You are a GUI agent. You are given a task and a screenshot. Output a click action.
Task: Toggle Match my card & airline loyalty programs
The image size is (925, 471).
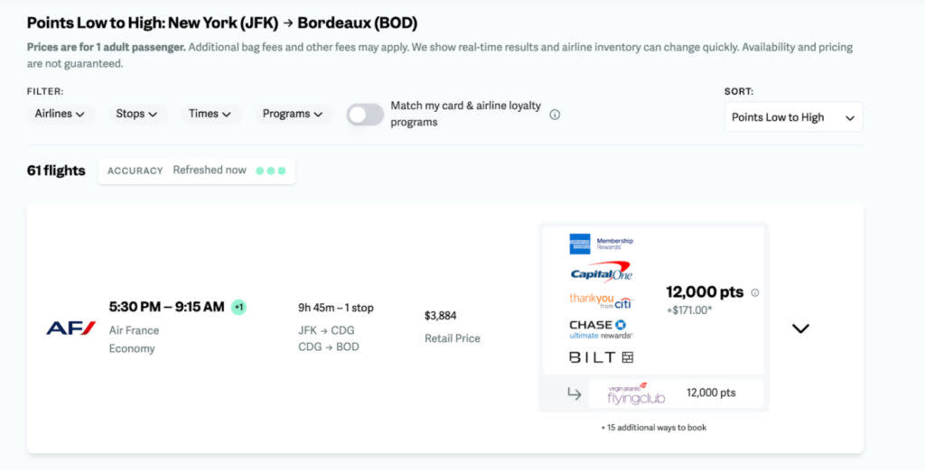[x=365, y=115]
